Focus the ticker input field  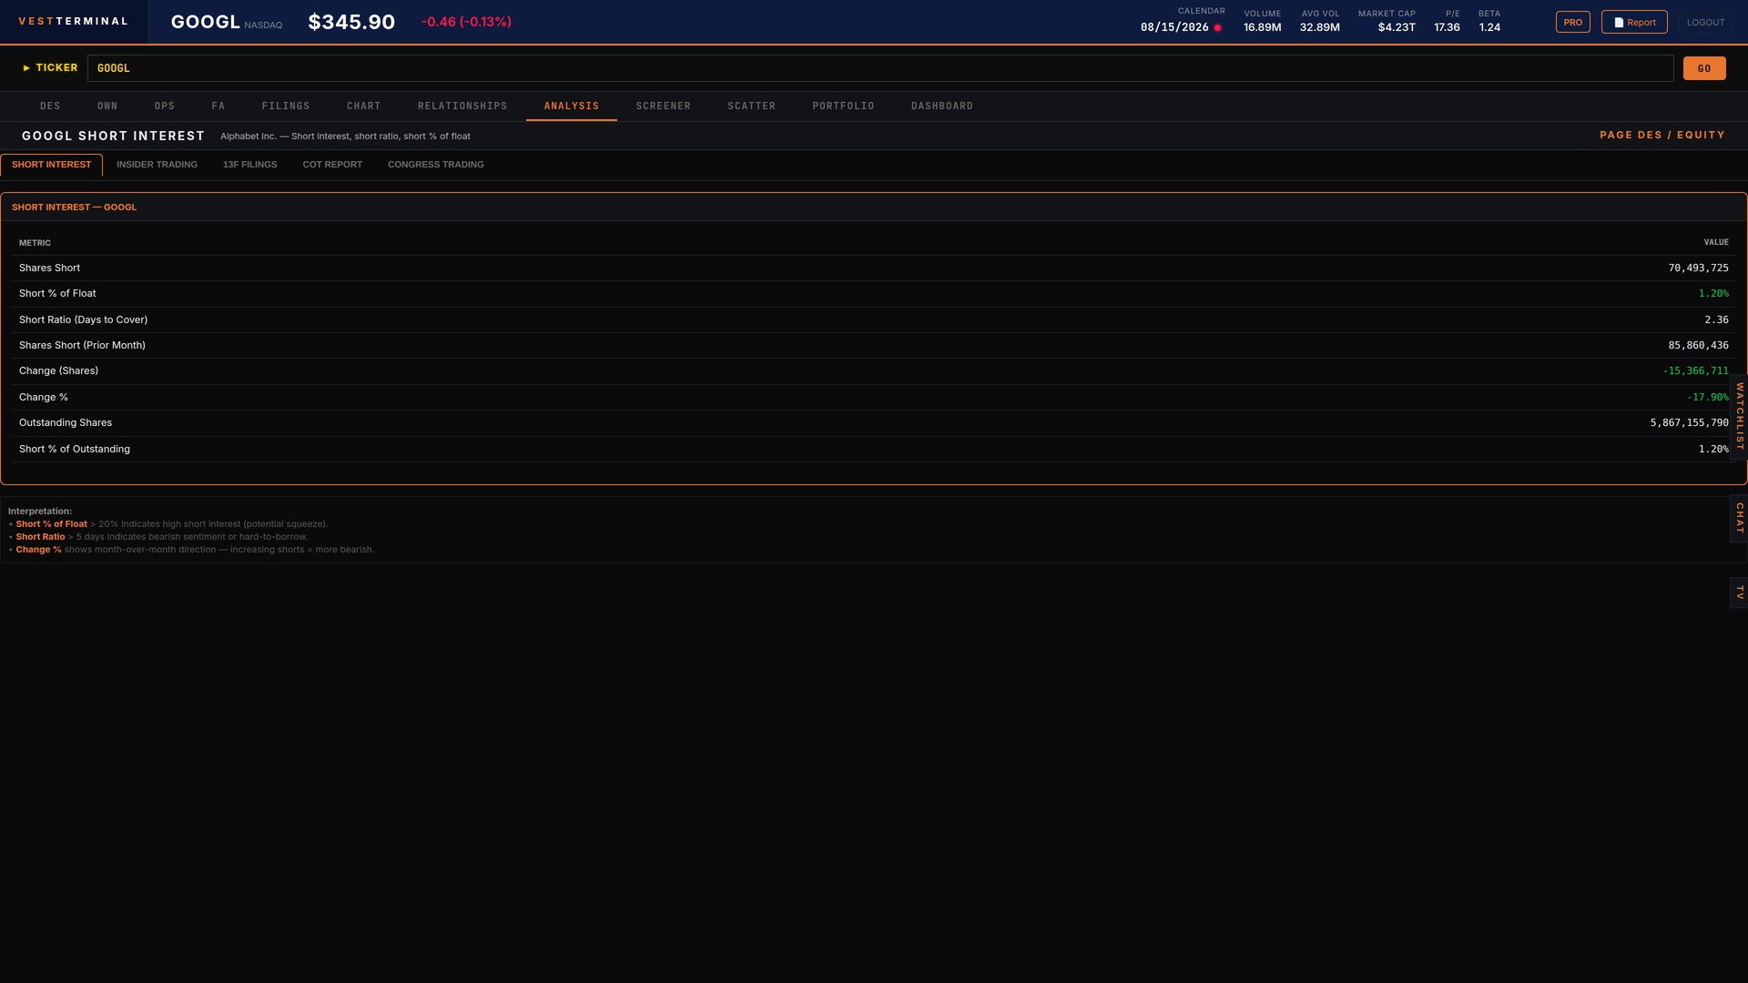pos(880,68)
